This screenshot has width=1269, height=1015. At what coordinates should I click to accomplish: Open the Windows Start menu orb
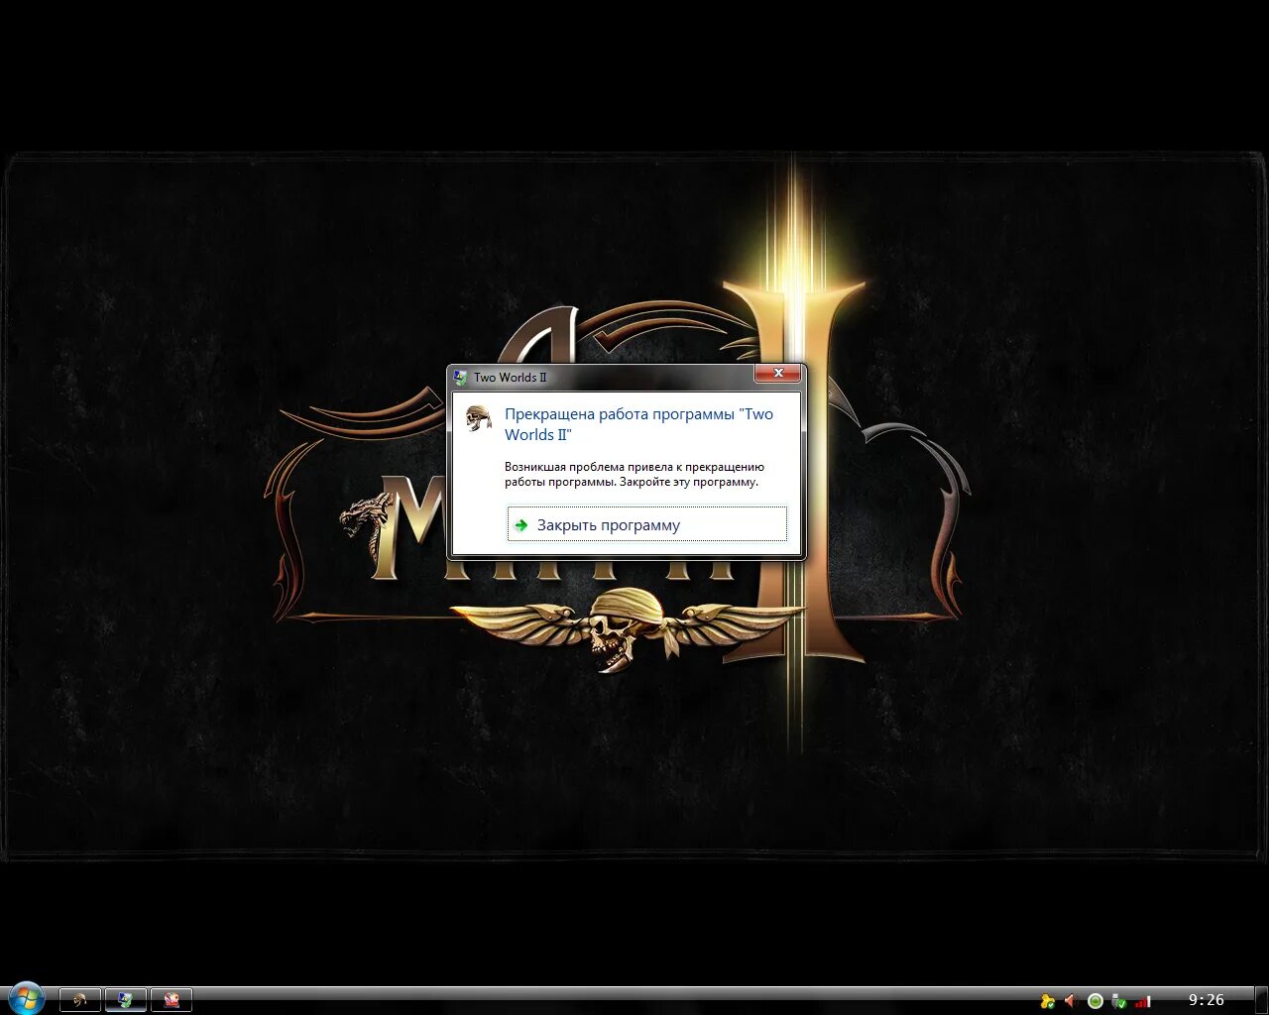26,998
